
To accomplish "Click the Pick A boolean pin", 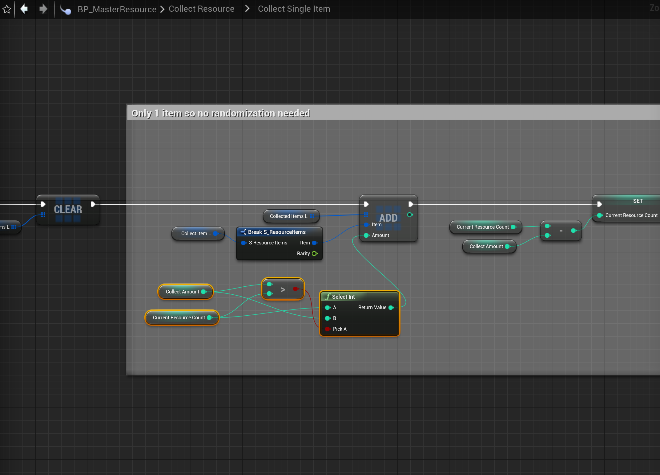I will 328,329.
